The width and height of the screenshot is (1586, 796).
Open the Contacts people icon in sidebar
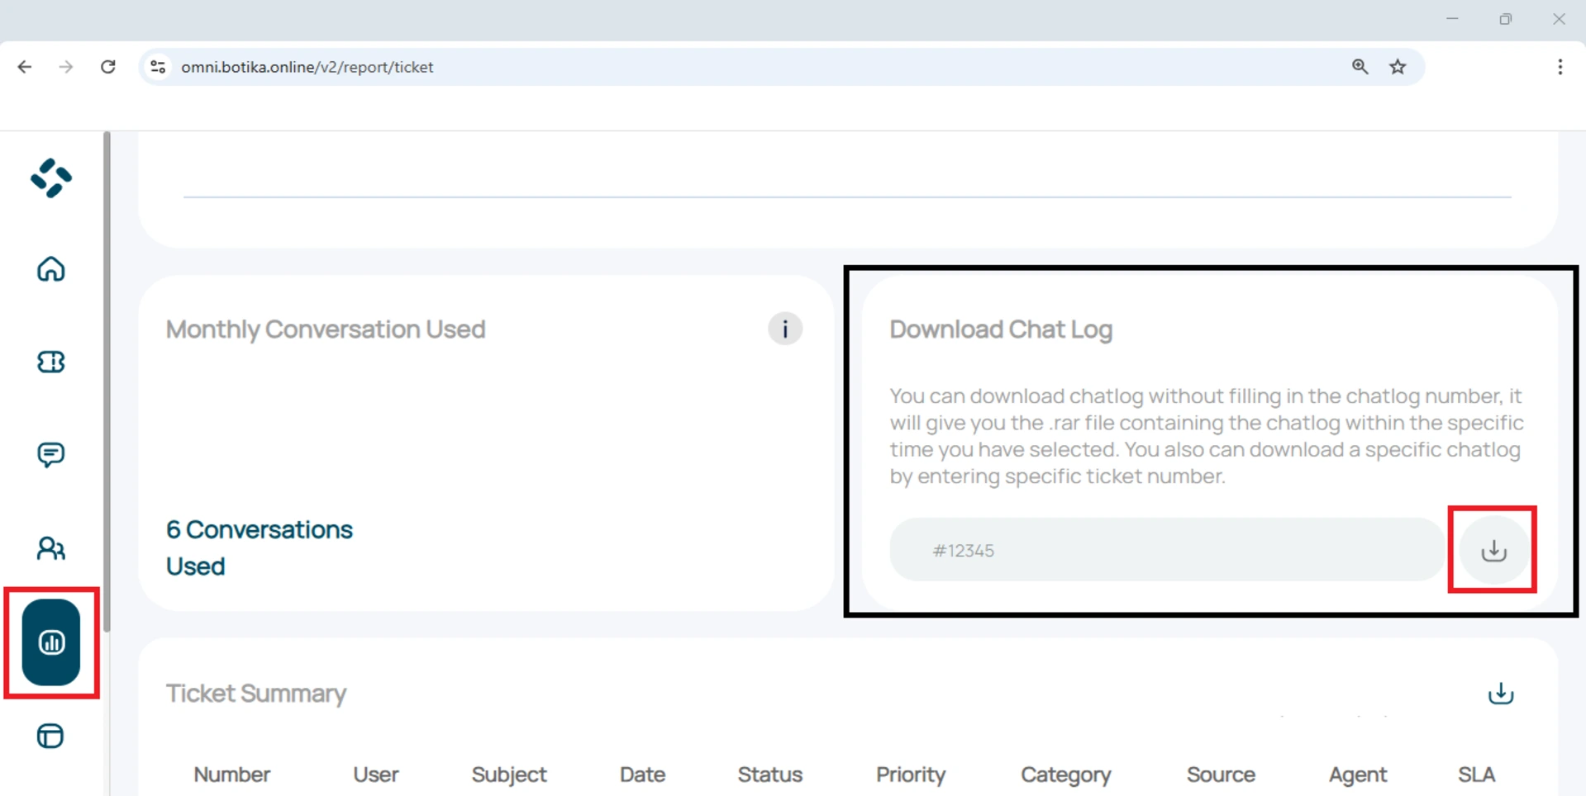tap(50, 548)
